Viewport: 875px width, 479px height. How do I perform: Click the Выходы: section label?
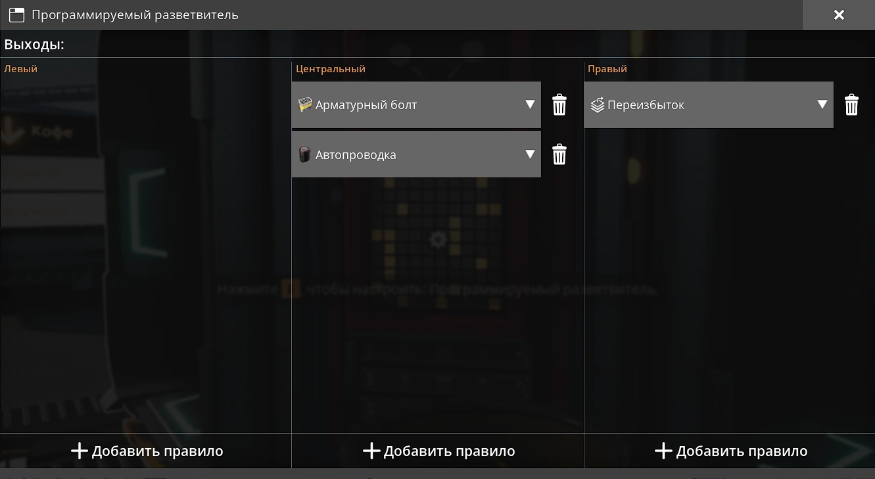pos(34,45)
